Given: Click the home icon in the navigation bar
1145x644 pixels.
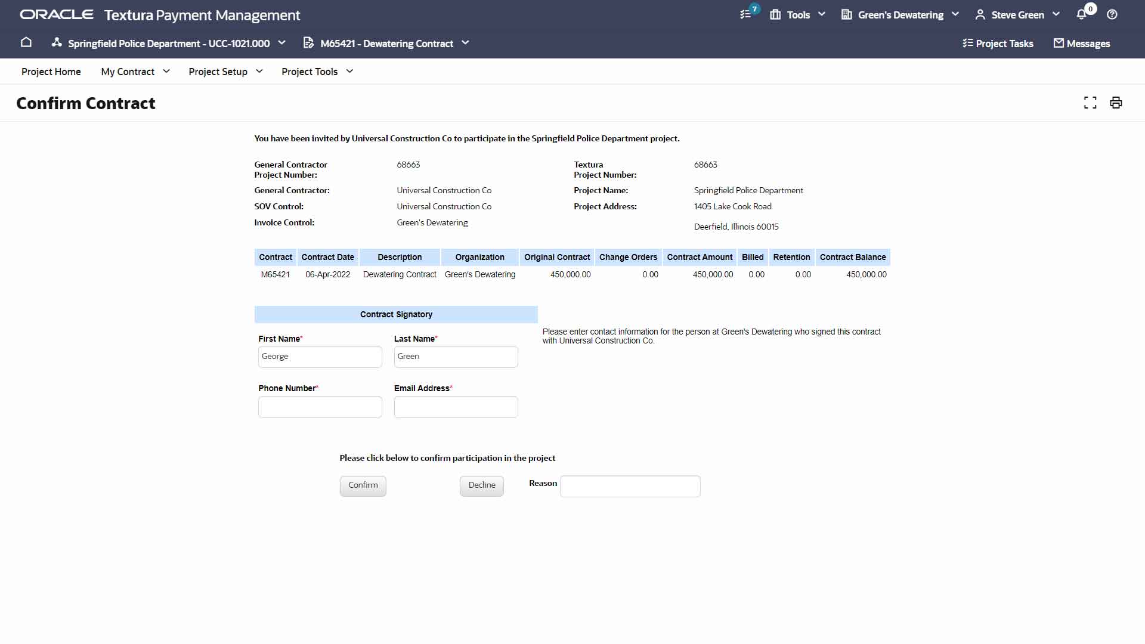Looking at the screenshot, I should 26,42.
